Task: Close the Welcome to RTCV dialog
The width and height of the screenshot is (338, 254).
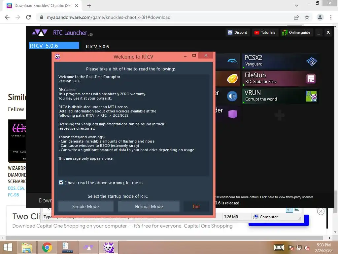Action: pyautogui.click(x=206, y=56)
